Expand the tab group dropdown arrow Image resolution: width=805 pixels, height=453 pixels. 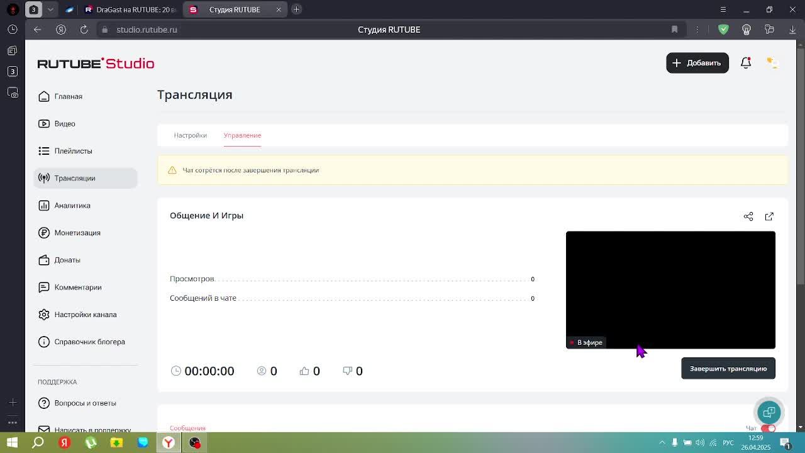(50, 9)
